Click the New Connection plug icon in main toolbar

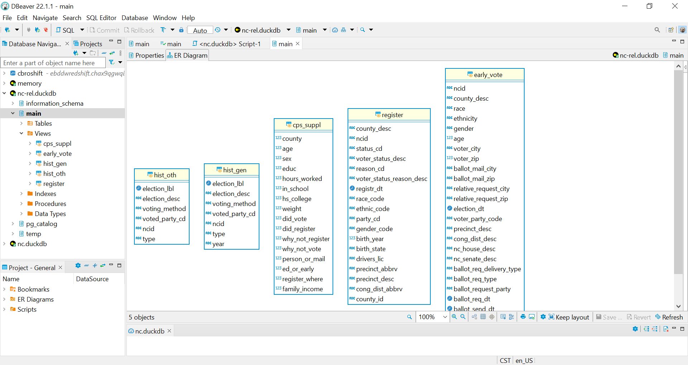coord(7,30)
